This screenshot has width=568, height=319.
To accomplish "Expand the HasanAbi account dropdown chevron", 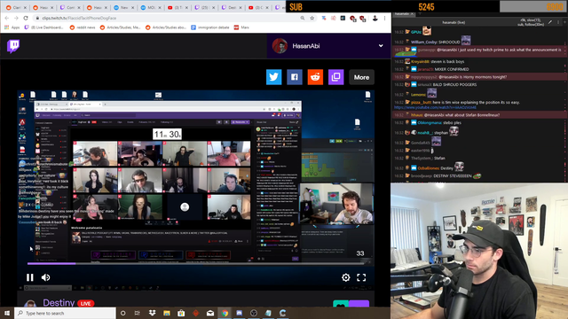I will click(x=381, y=46).
